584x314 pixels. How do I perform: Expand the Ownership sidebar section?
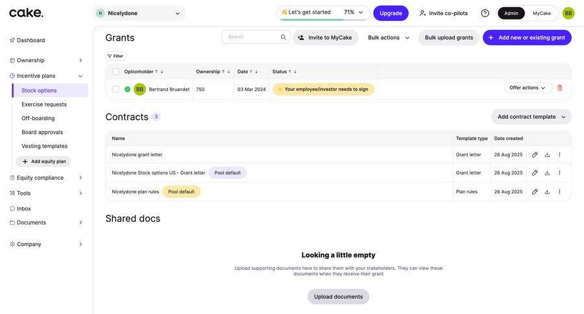pyautogui.click(x=80, y=60)
